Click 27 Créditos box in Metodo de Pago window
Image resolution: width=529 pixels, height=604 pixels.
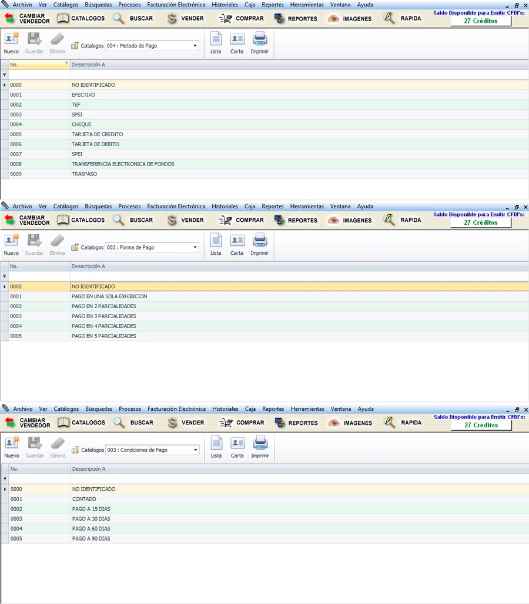coord(481,21)
